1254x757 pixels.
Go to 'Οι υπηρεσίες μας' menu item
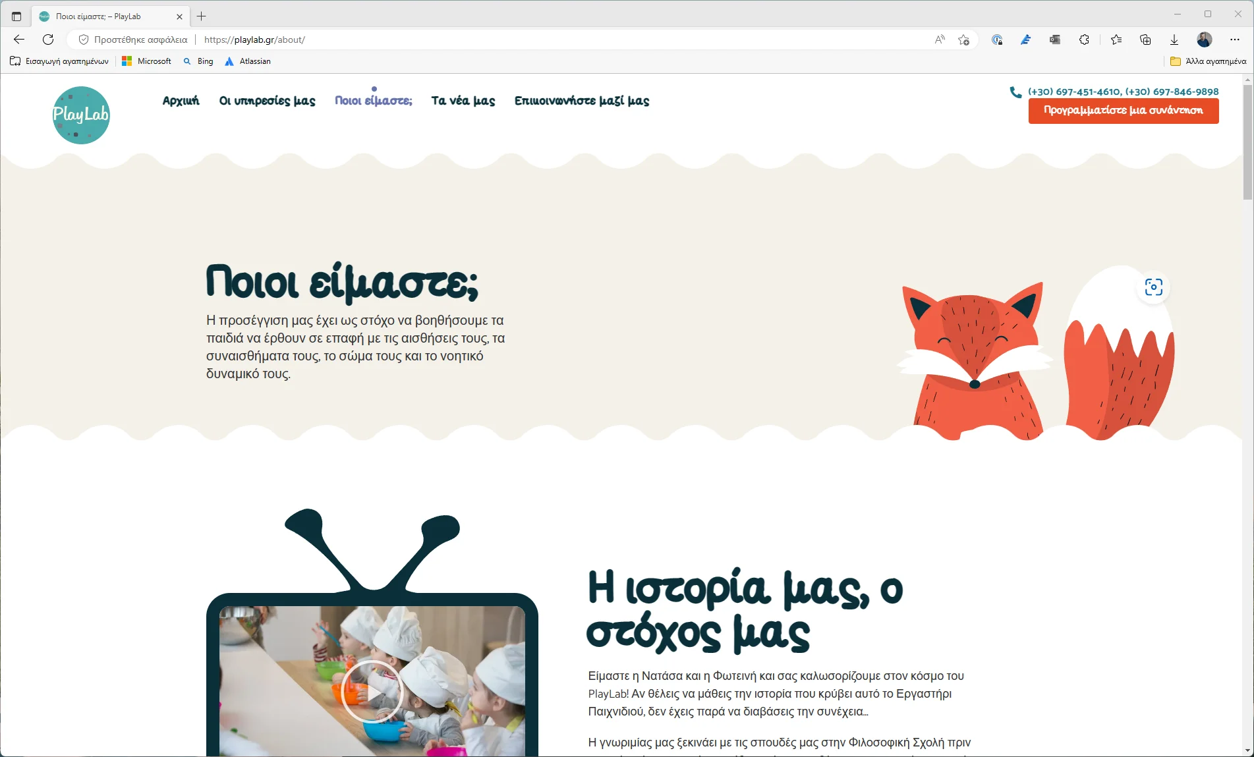pyautogui.click(x=267, y=101)
